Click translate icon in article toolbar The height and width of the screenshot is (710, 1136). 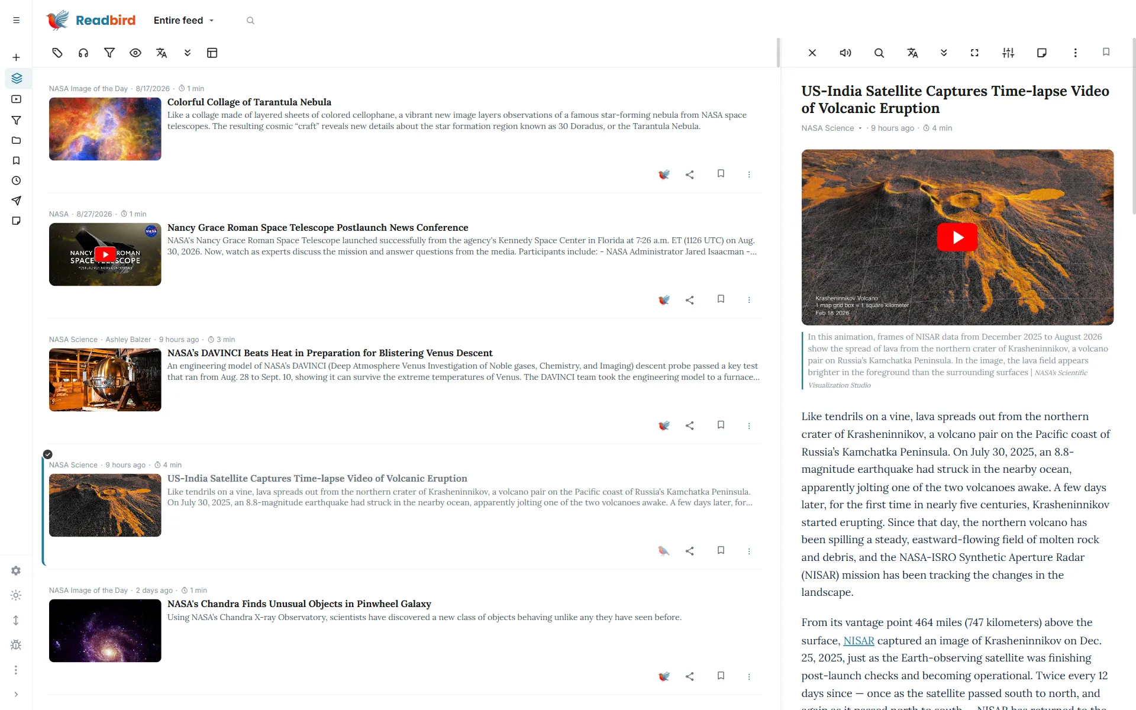[912, 53]
